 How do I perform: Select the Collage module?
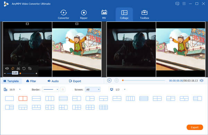pyautogui.click(x=124, y=15)
